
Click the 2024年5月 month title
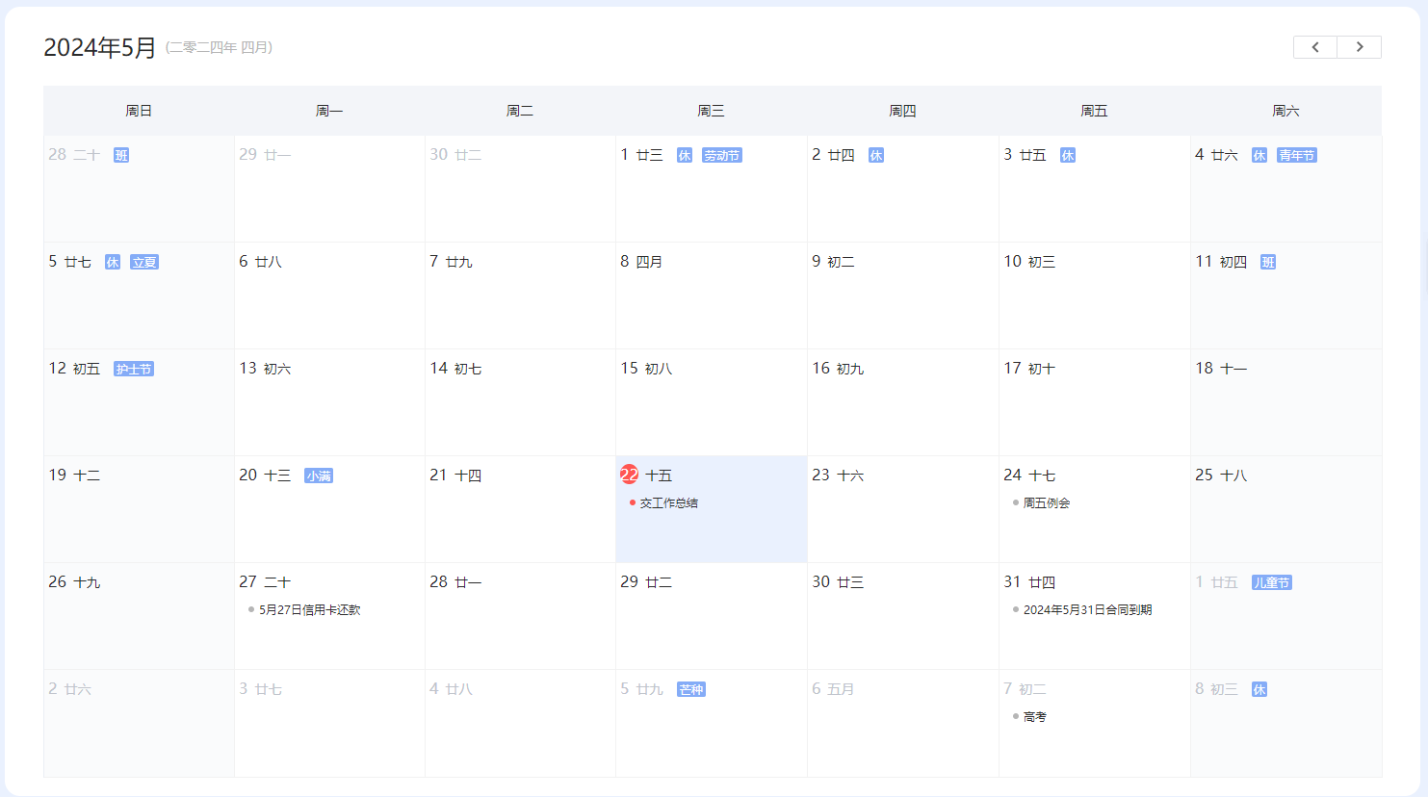(100, 47)
